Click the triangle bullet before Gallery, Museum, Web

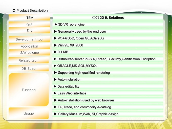(56, 114)
